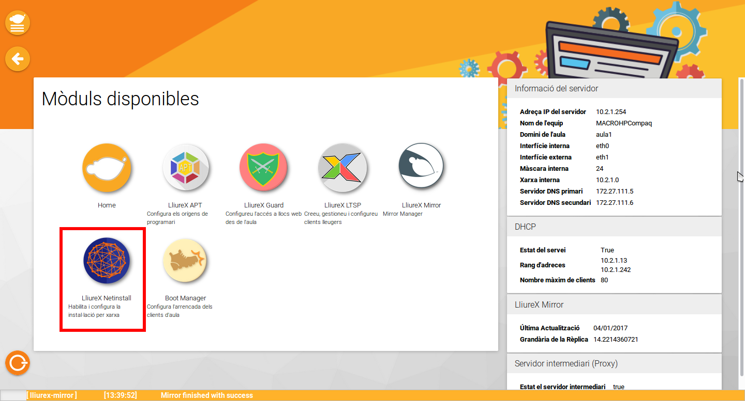Open the menu button with LliureX logo
Viewport: 745px width, 401px height.
click(x=18, y=23)
